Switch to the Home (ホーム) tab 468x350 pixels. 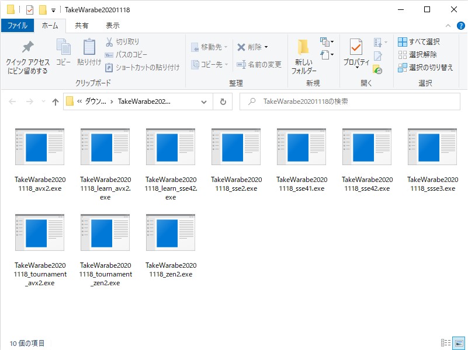(50, 26)
